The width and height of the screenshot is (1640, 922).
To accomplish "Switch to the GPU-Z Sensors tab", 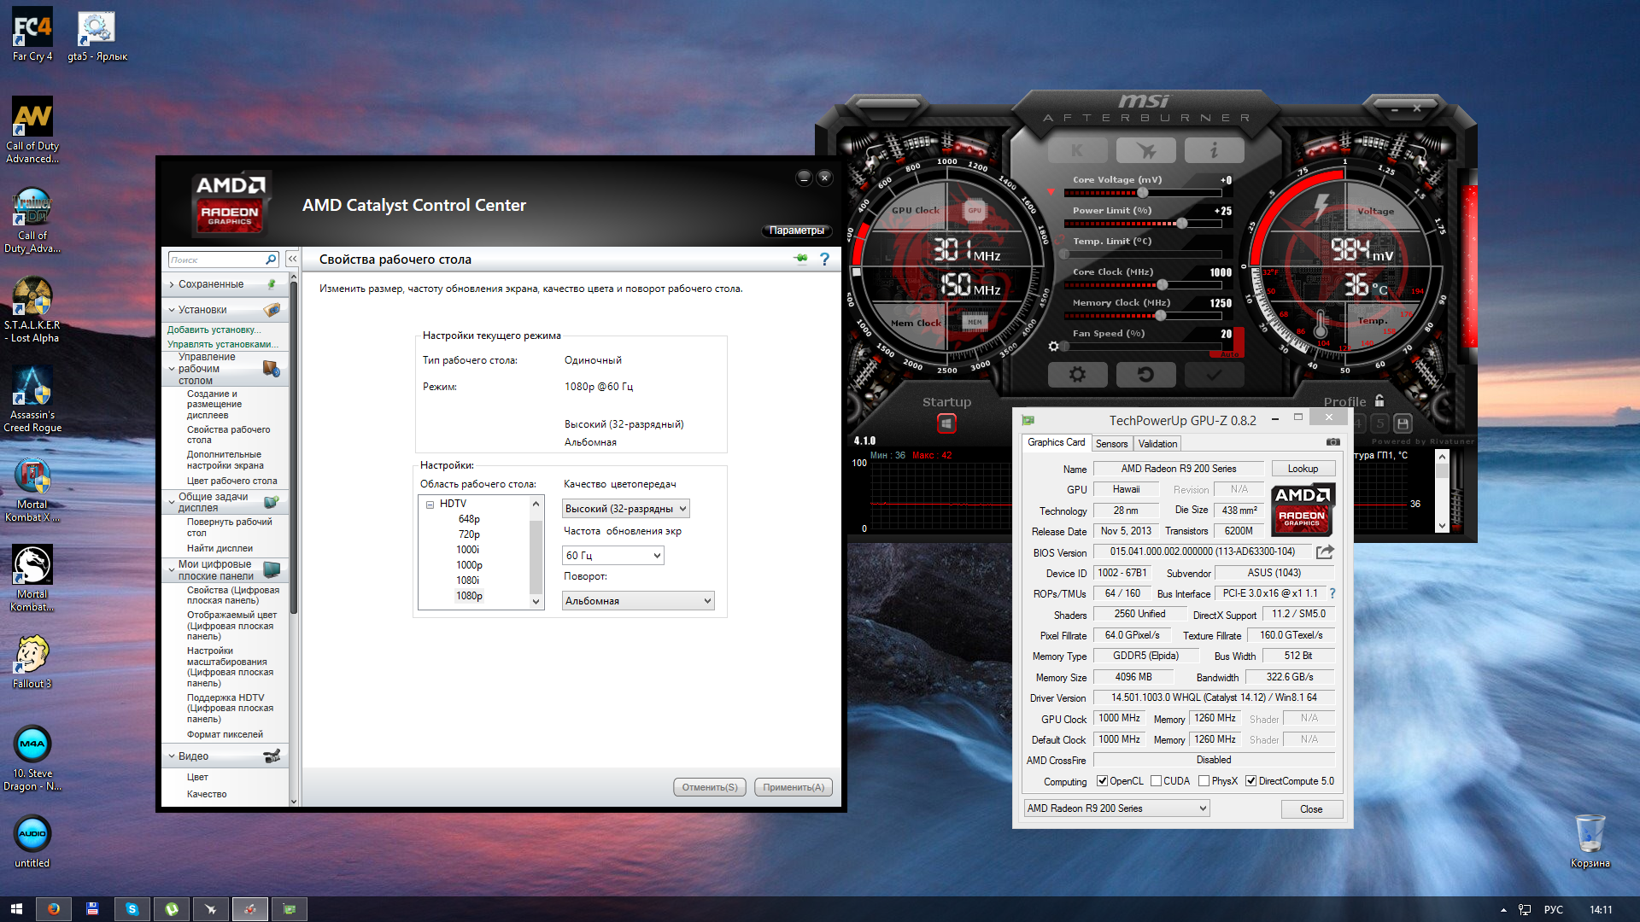I will point(1111,444).
